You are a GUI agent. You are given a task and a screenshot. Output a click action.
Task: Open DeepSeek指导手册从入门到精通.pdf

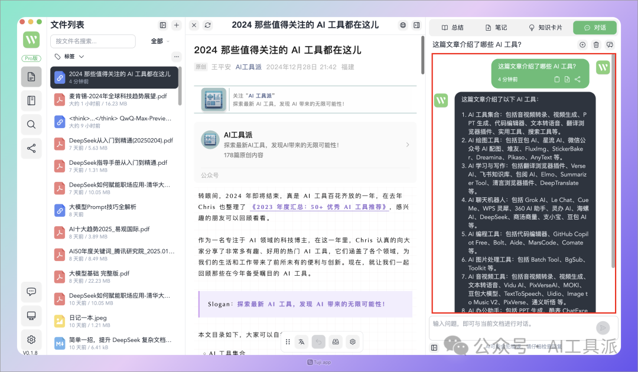115,166
